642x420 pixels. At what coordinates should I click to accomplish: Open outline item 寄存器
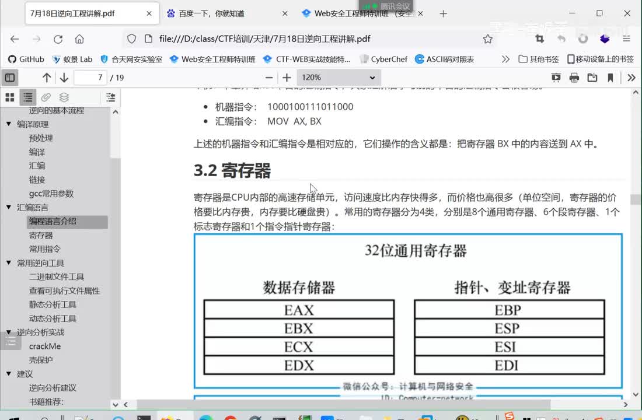pyautogui.click(x=41, y=236)
